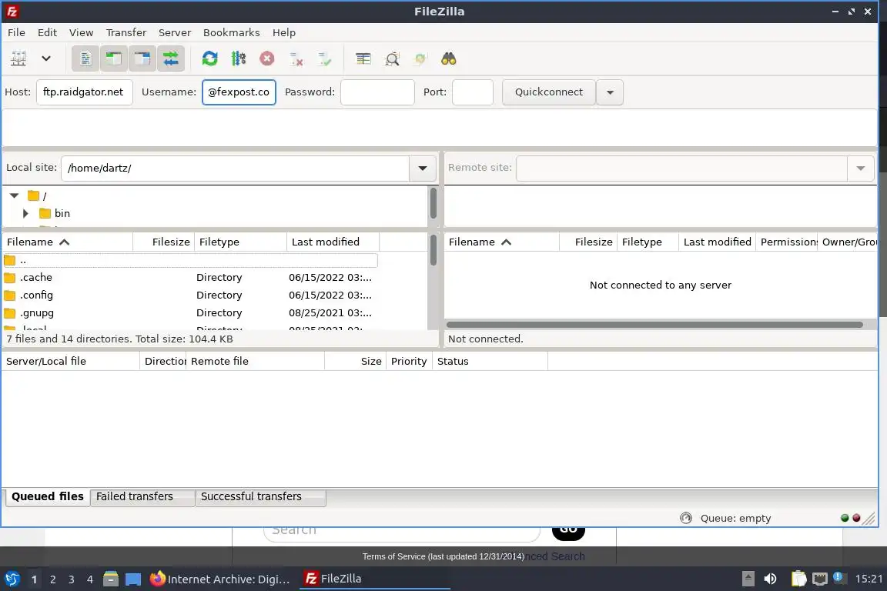Click the Password input field
Screen dimensions: 887x591
click(377, 92)
